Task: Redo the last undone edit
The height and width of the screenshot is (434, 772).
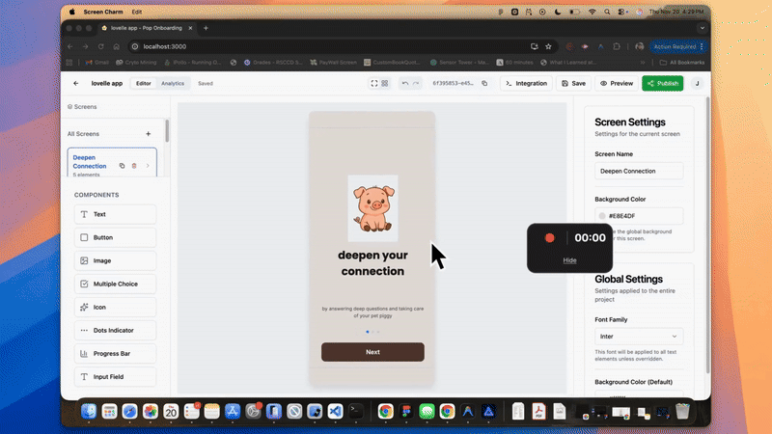Action: click(416, 83)
